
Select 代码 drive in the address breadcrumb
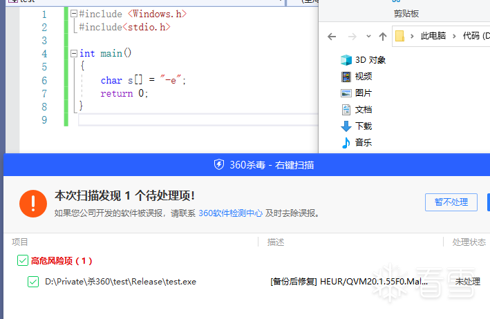point(476,36)
